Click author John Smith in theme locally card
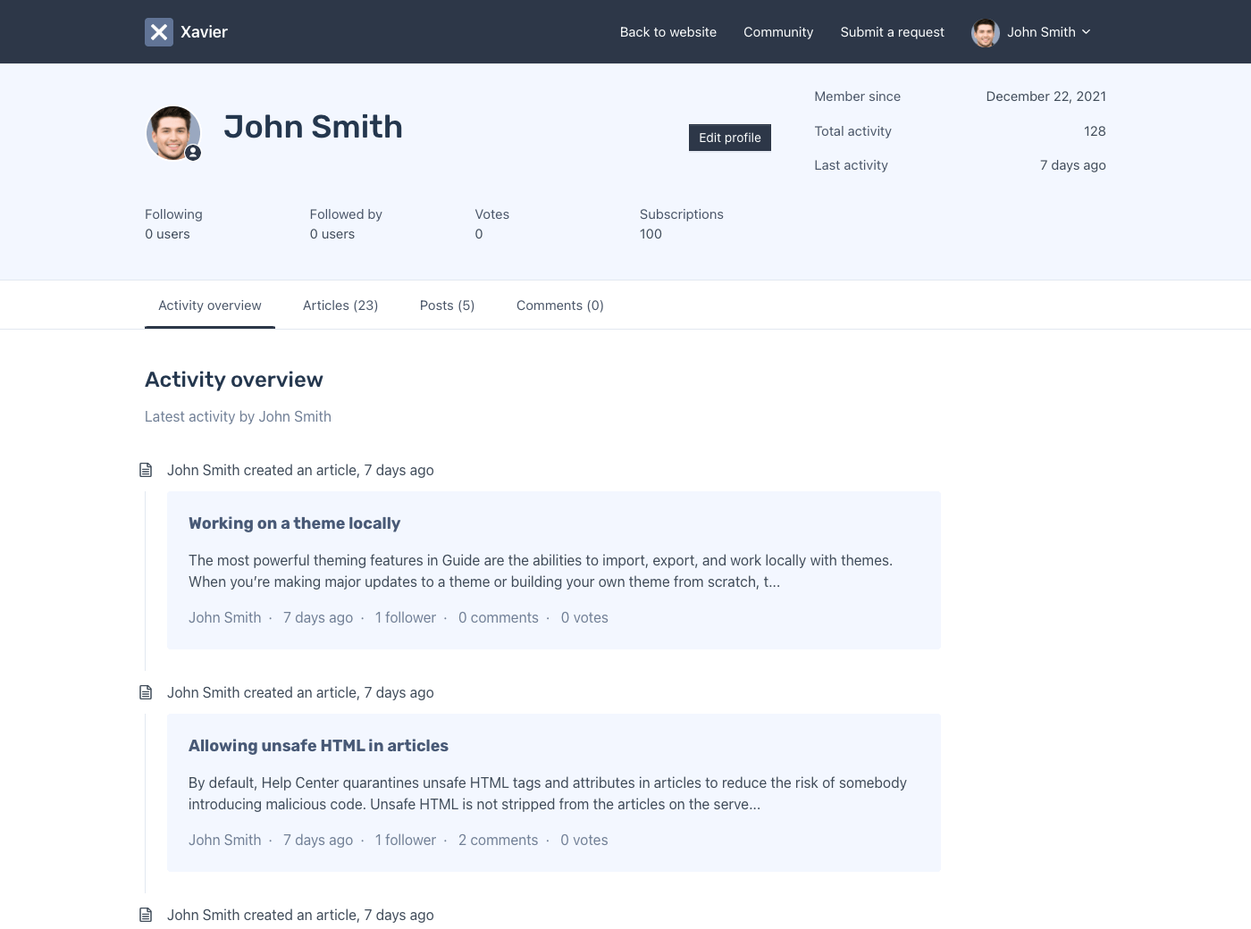The width and height of the screenshot is (1251, 929). (224, 618)
